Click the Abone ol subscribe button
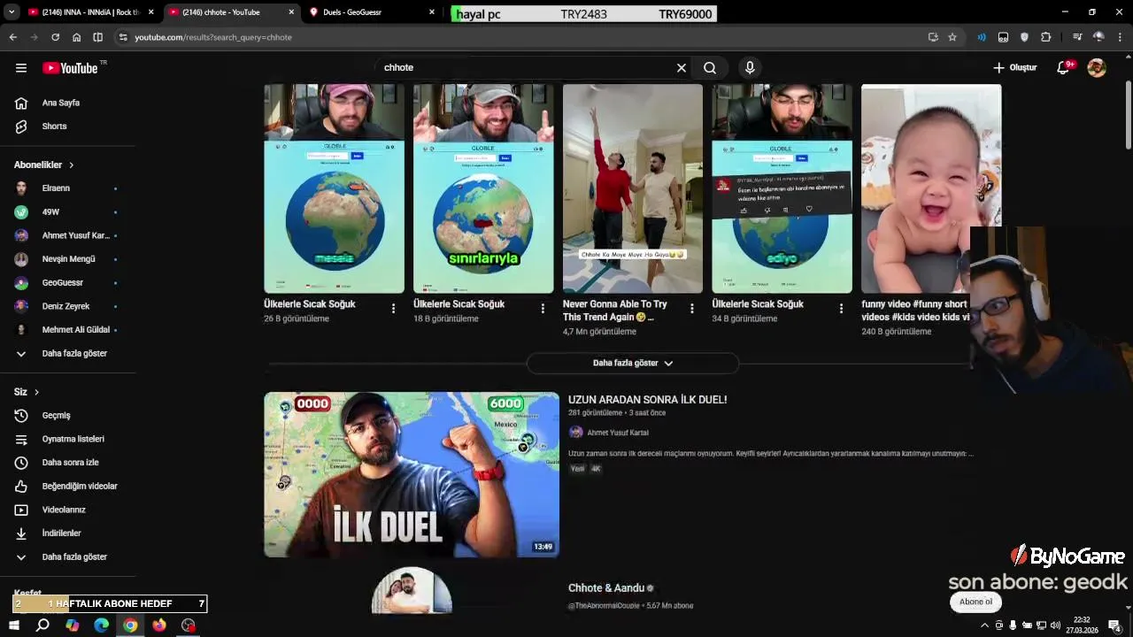 pos(975,602)
